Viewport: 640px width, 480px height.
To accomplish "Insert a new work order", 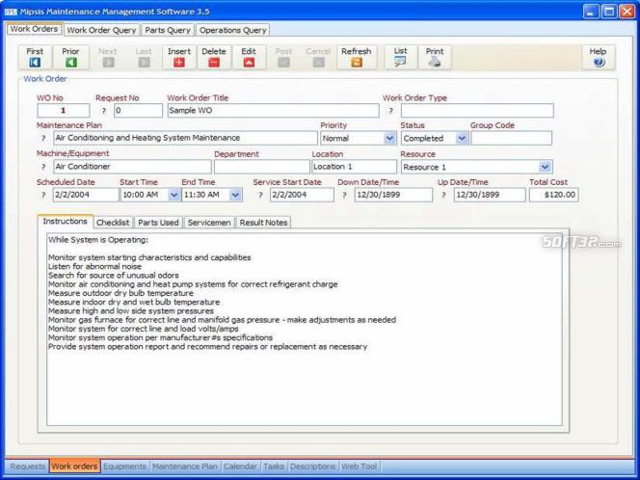I will [x=179, y=57].
